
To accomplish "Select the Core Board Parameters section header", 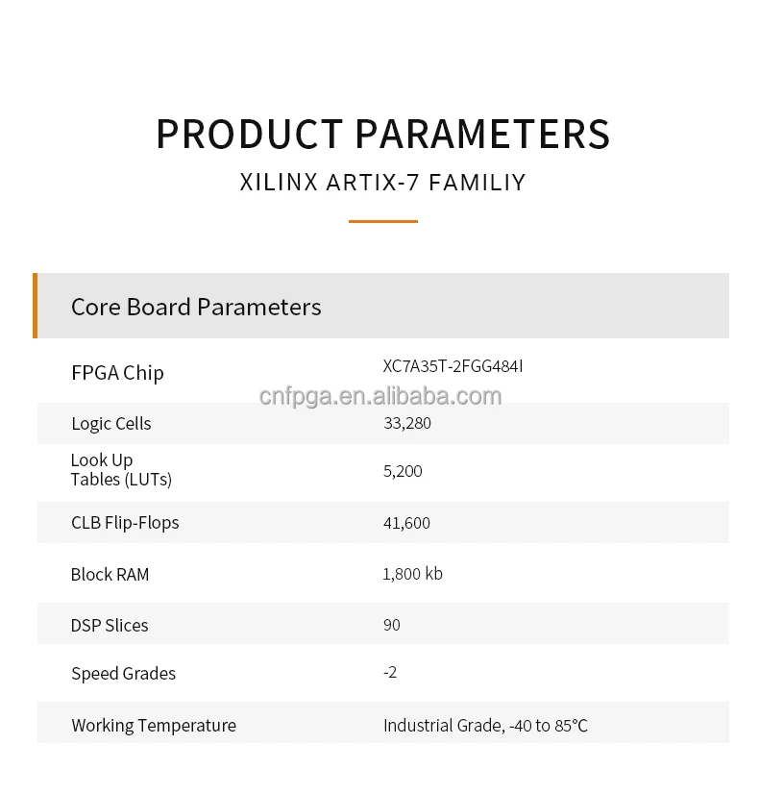I will click(x=196, y=307).
